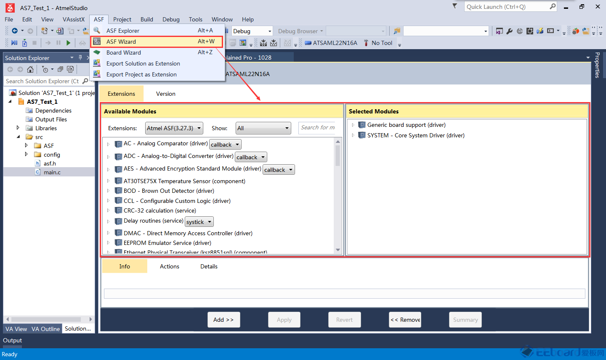Expand the Libraries tree node

[18, 128]
